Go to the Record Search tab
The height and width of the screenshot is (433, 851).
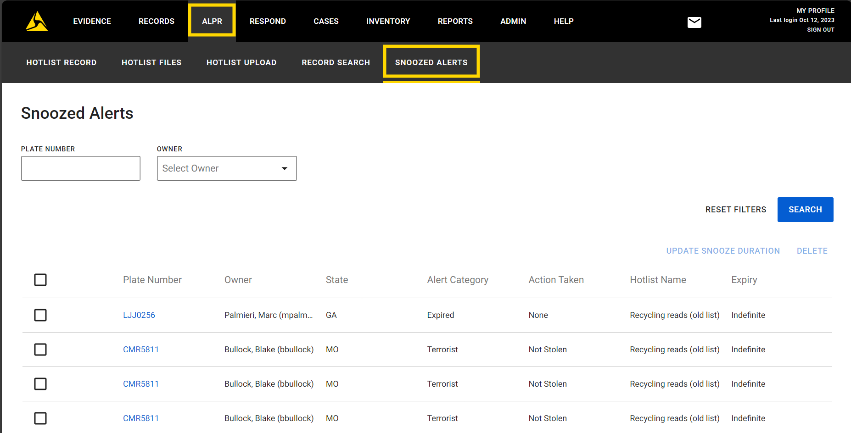click(x=336, y=62)
